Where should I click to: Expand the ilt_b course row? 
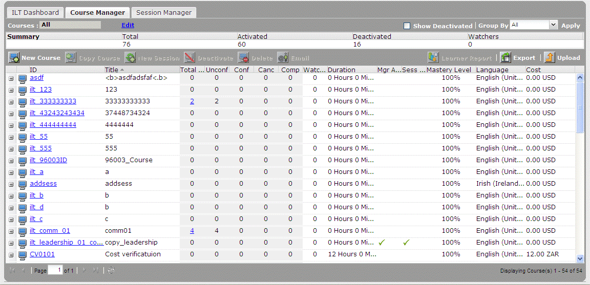pos(11,196)
